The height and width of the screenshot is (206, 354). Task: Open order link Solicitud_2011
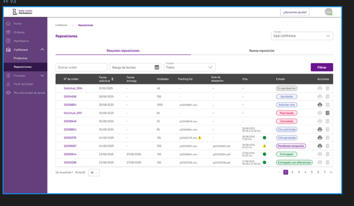72,113
